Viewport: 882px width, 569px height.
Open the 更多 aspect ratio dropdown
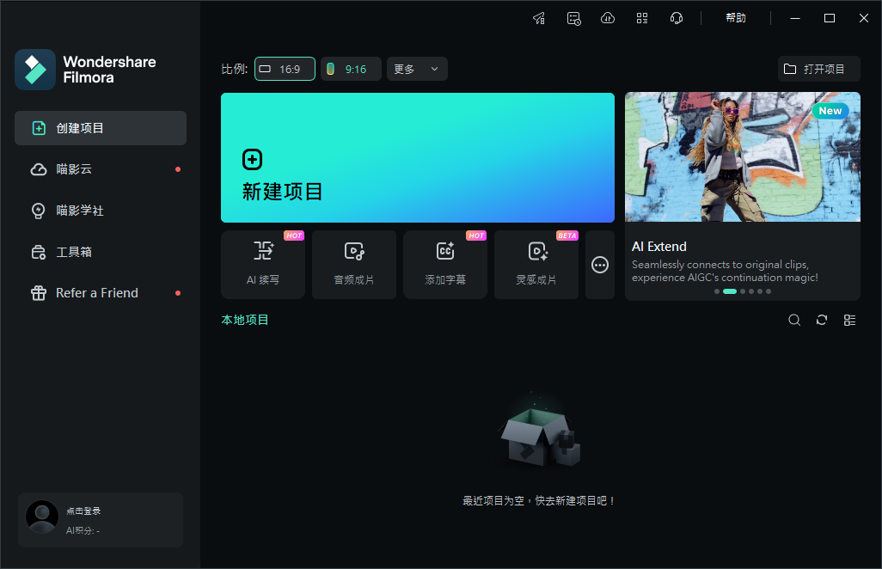pos(416,69)
